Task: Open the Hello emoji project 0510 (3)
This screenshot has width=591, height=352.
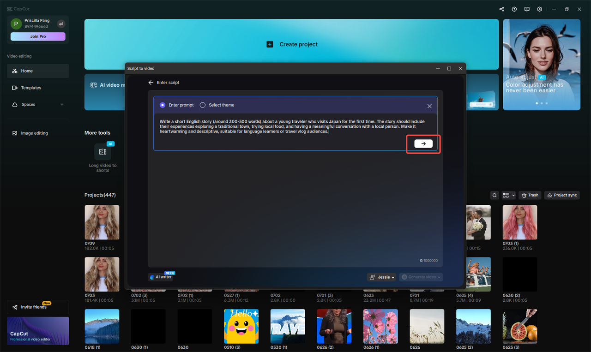Action: (241, 326)
